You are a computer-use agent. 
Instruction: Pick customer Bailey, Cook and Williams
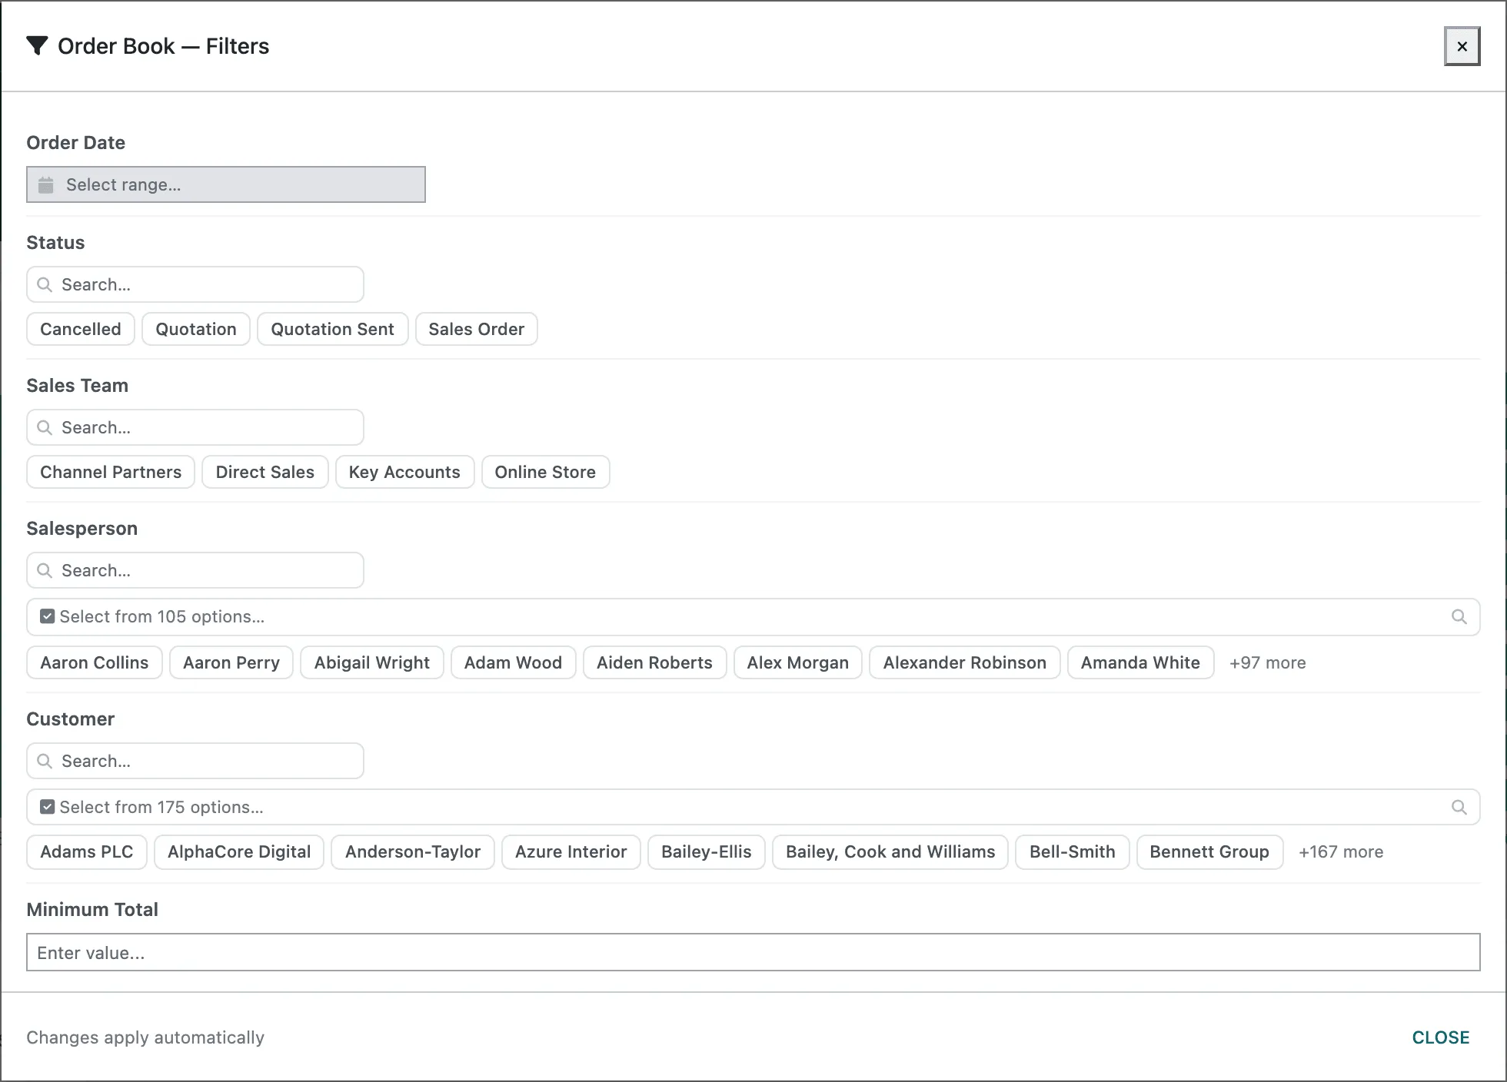pos(890,851)
